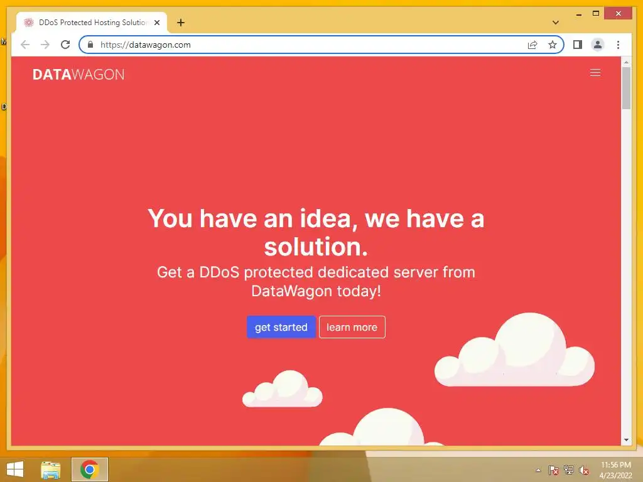This screenshot has height=482, width=643.
Task: Click the muted volume tray icon
Action: point(584,470)
